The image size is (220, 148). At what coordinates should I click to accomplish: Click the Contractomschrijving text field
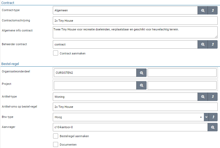click(x=135, y=21)
